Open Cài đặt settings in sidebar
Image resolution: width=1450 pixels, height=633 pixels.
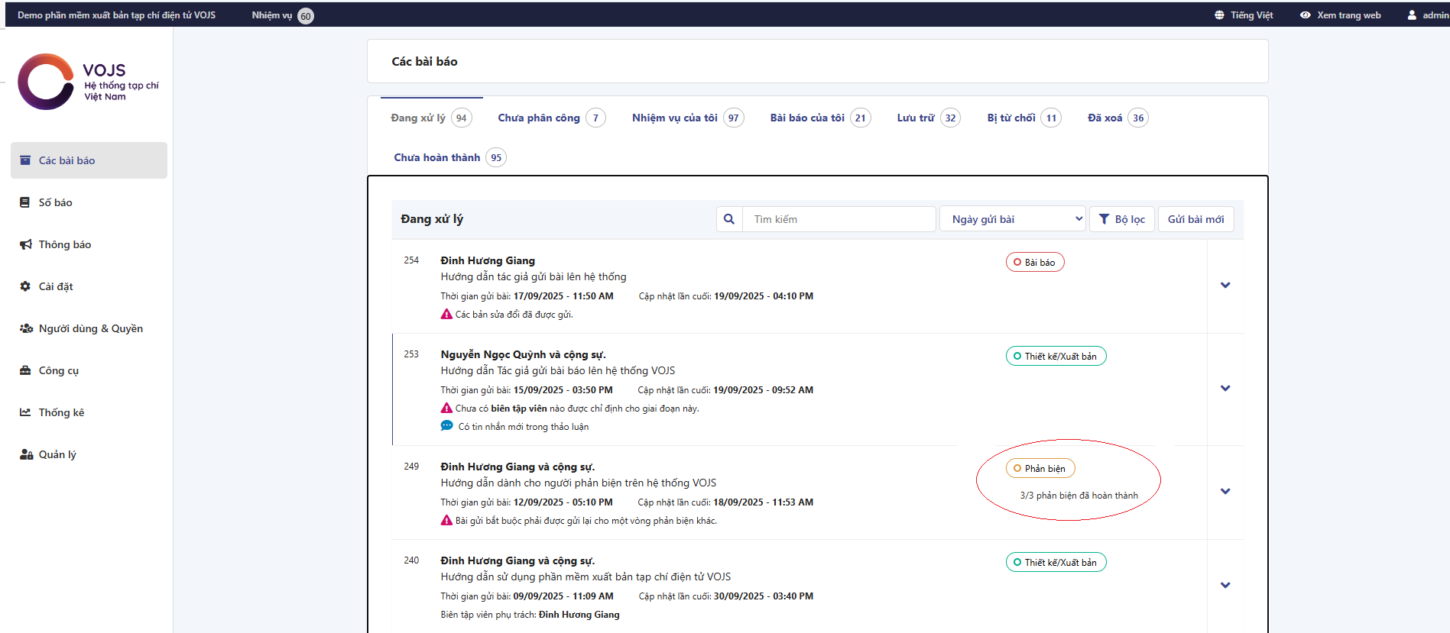coord(56,286)
